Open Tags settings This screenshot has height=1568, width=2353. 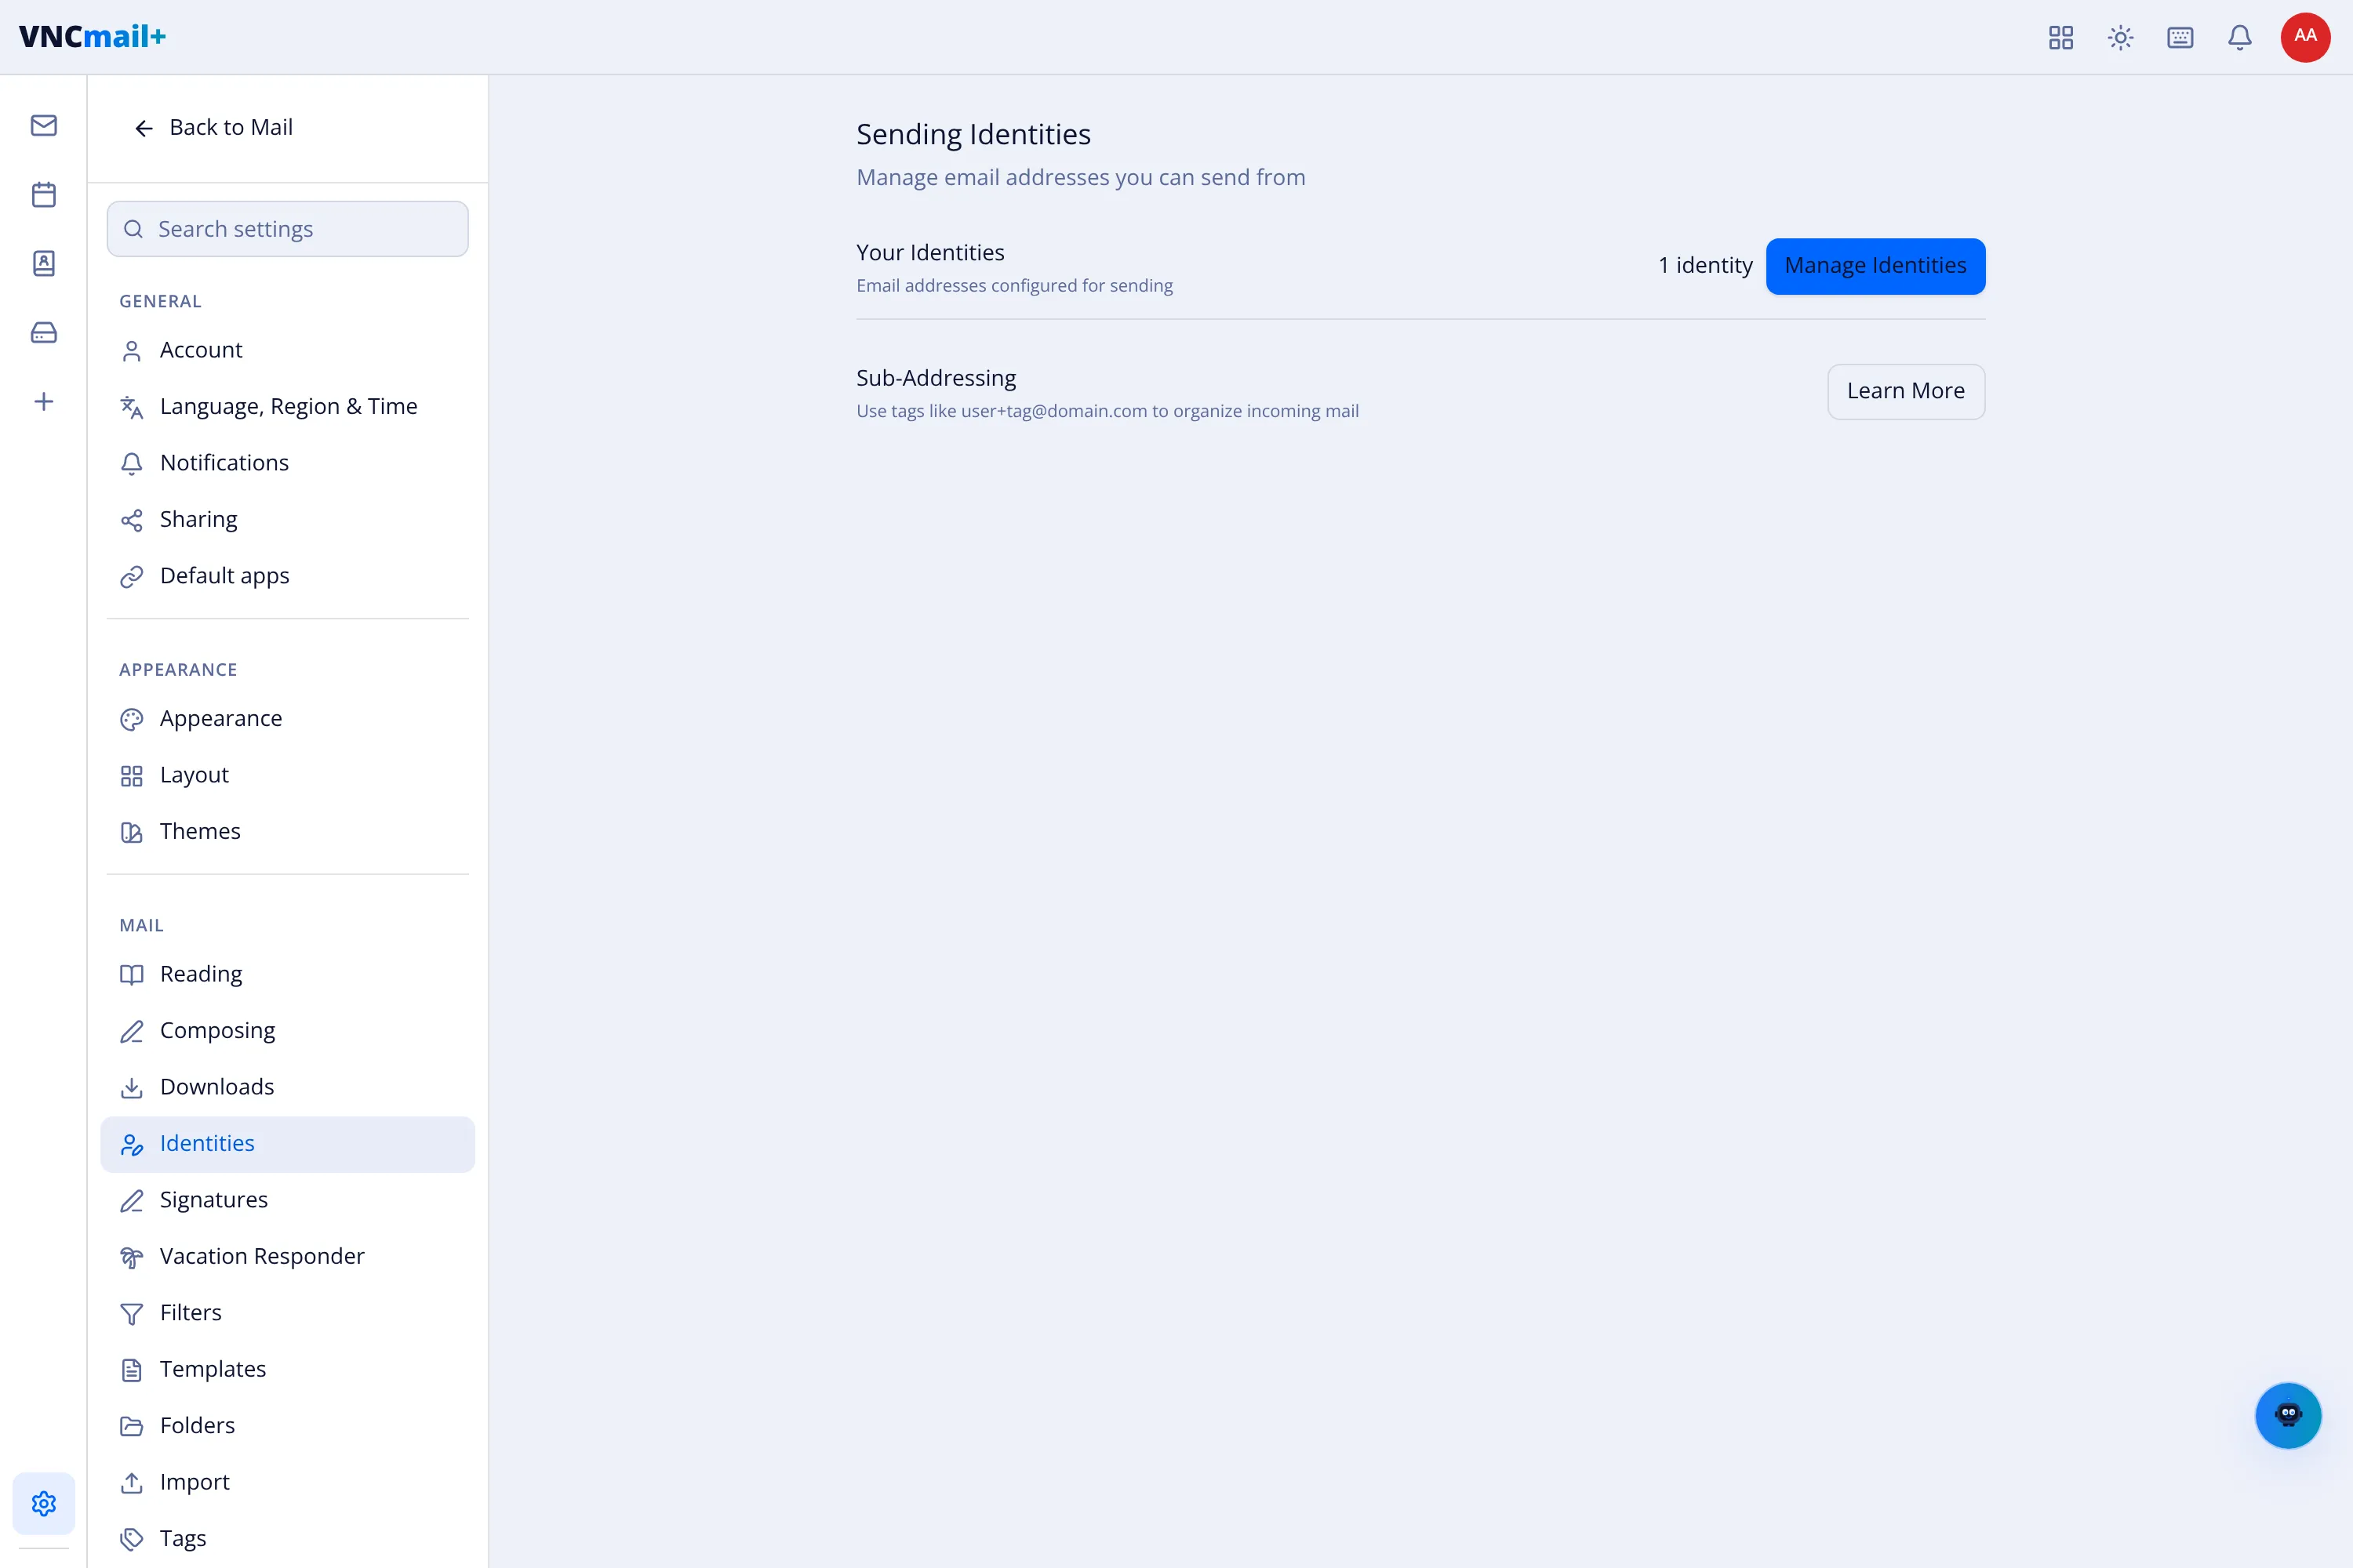coord(288,1539)
